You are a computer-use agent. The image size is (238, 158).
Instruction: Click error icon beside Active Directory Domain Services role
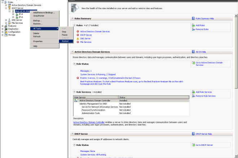click(78, 32)
